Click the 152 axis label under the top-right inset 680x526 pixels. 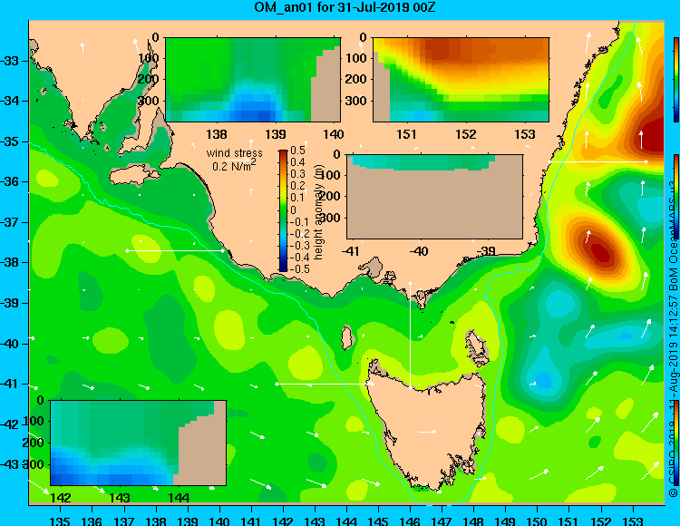(x=466, y=134)
